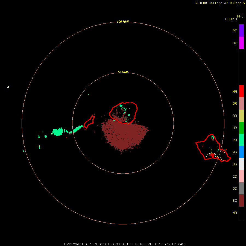Click the small white echo at far left
Viewport: 246px width, 246px height.
[8, 87]
